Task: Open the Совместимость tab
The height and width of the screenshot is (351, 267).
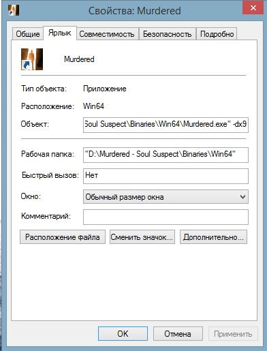Action: pos(107,34)
